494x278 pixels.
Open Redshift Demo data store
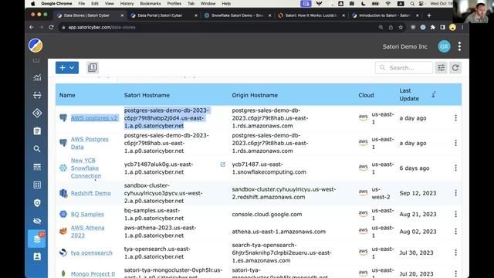(91, 193)
